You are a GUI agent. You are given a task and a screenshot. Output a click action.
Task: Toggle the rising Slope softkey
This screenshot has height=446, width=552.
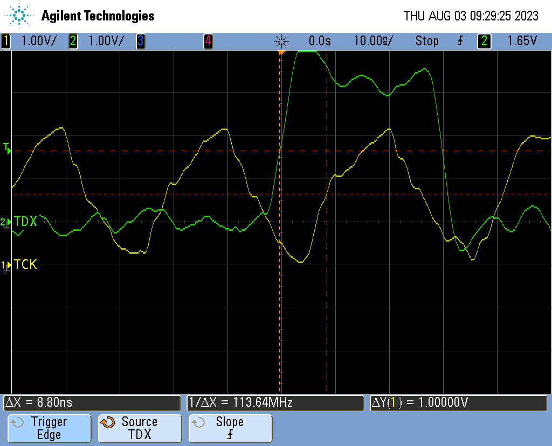[230, 428]
